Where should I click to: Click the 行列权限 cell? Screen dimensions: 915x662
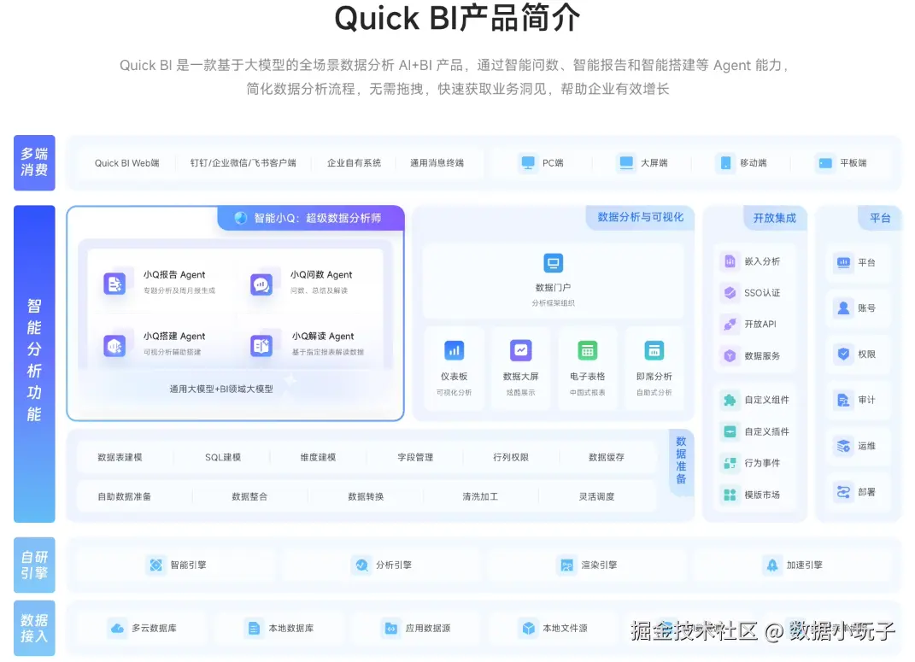511,457
